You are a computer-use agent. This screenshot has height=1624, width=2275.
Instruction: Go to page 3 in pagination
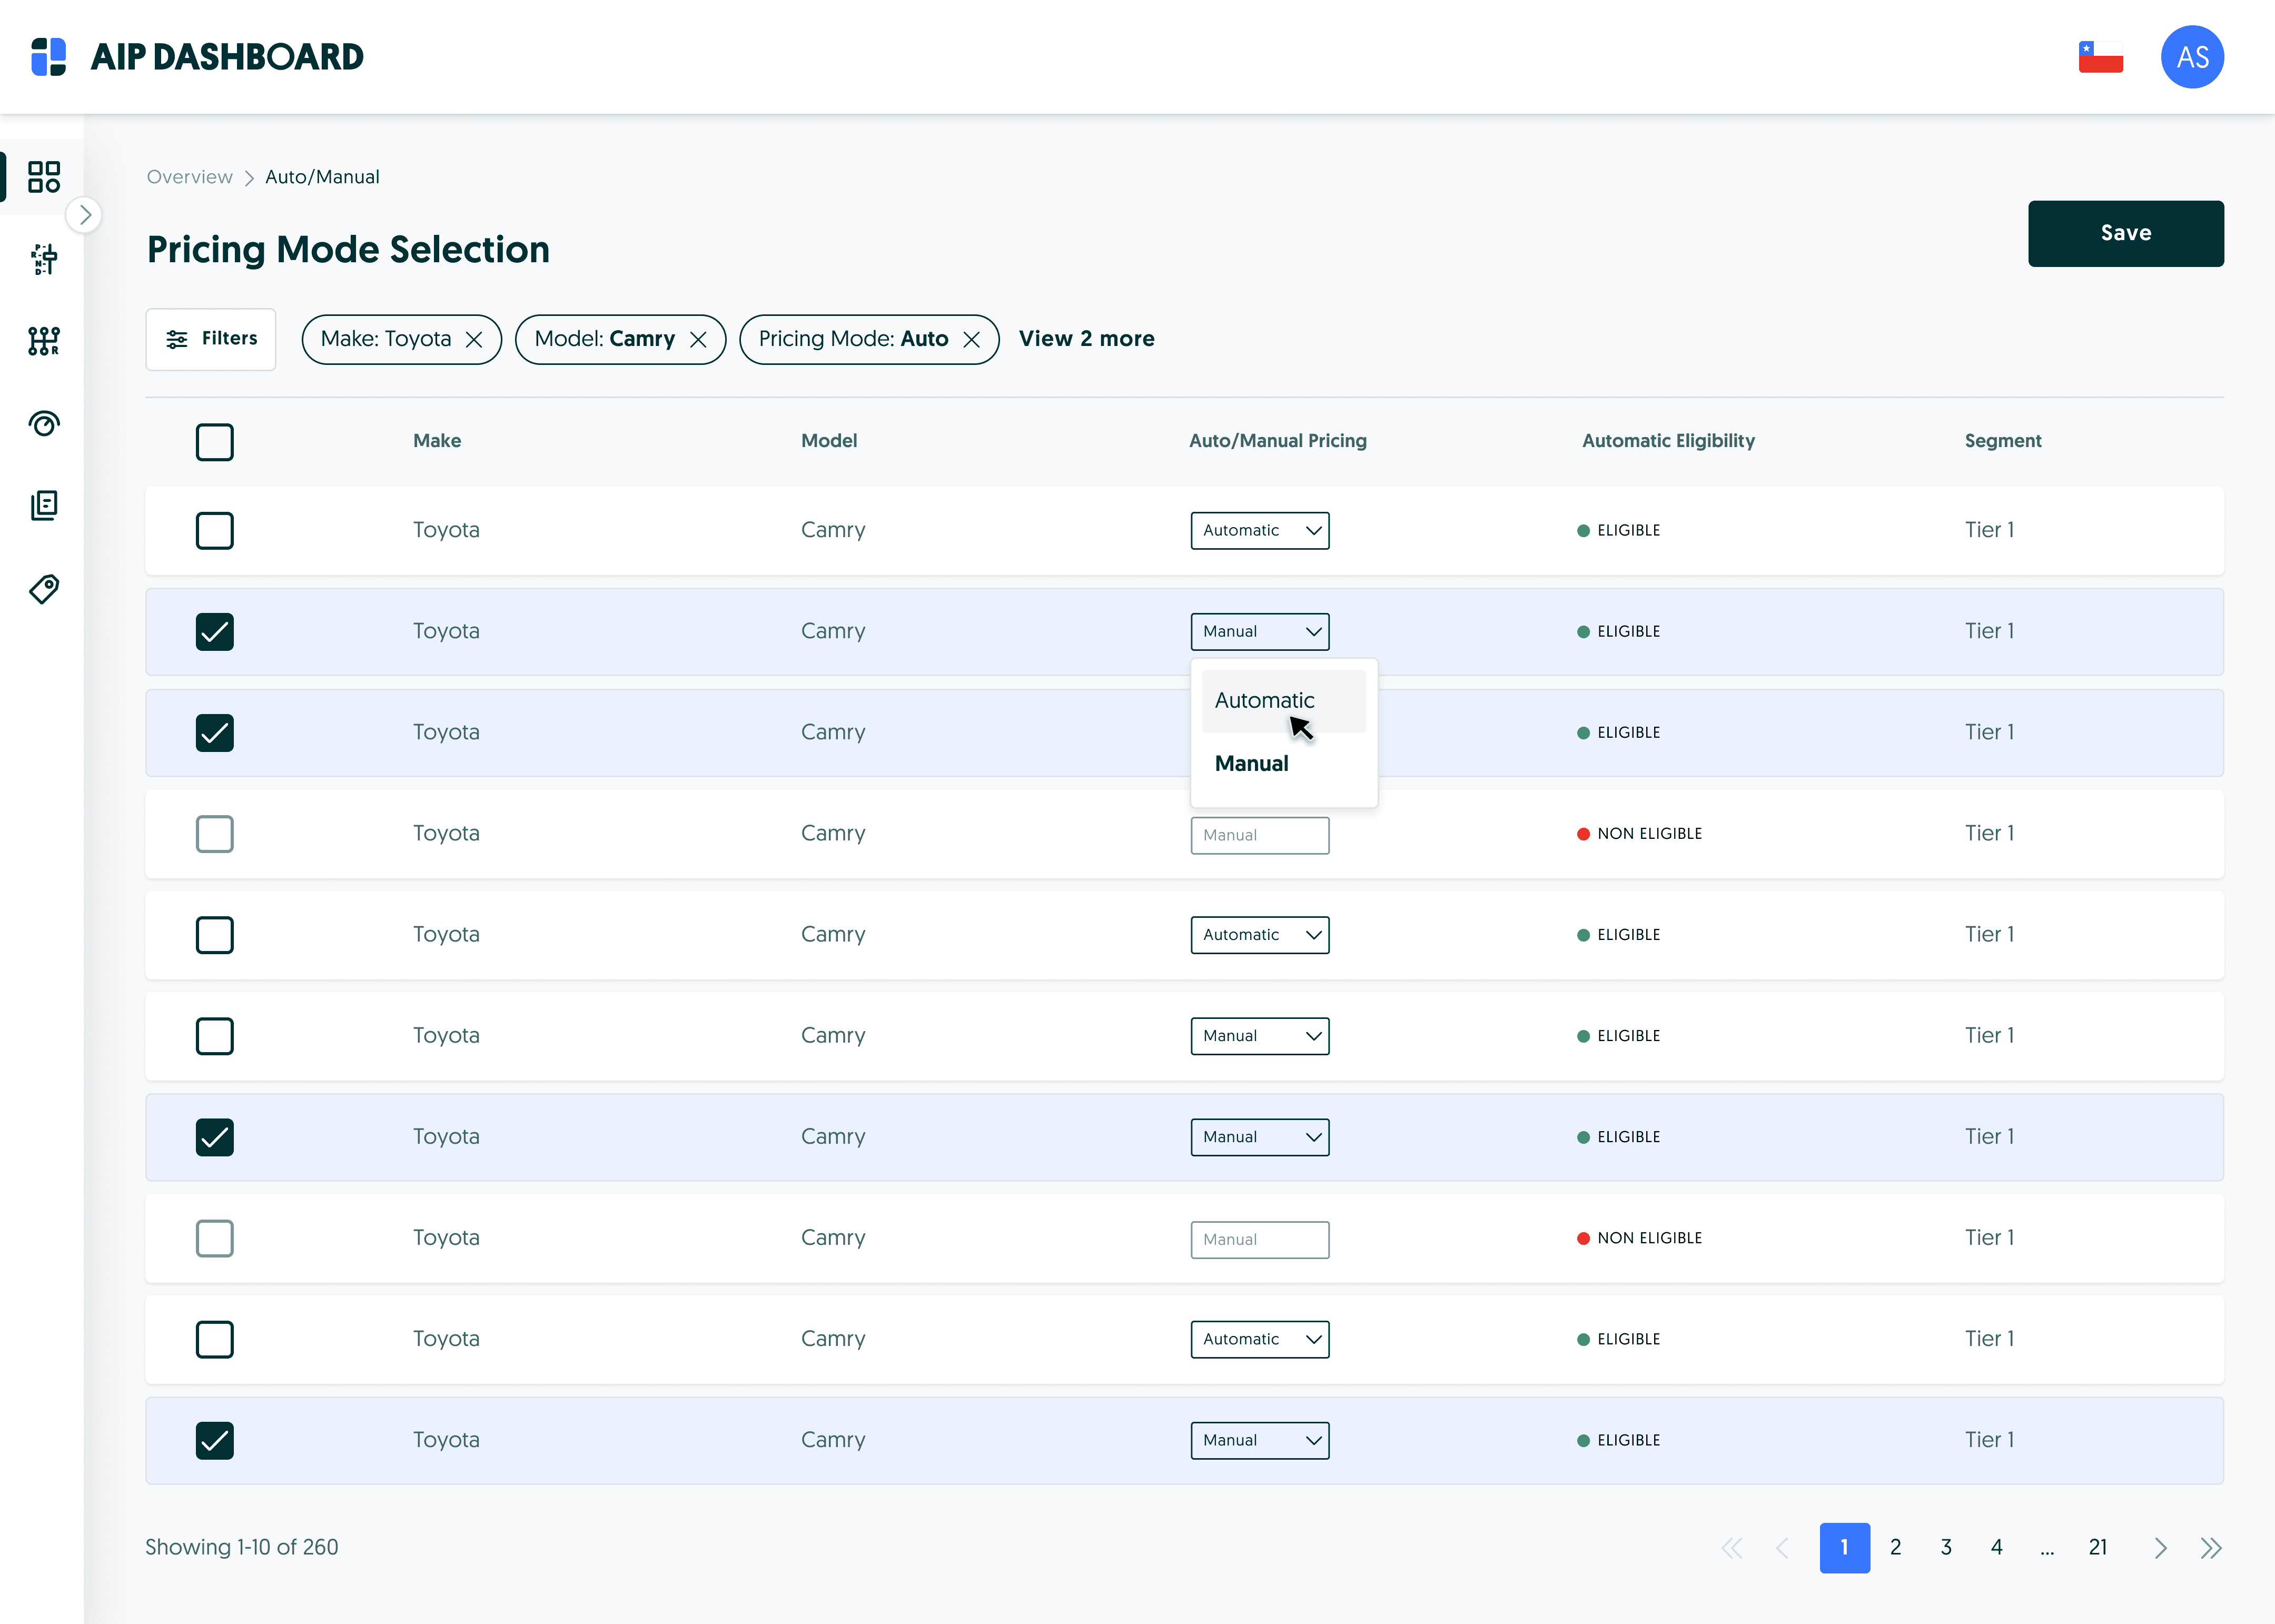pos(1946,1547)
